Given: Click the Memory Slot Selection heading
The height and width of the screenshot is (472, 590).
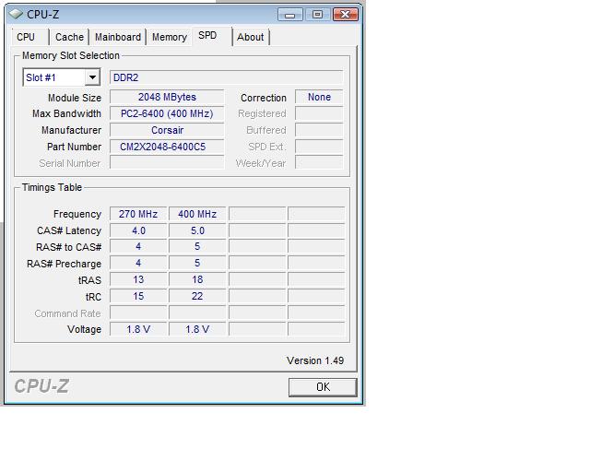Looking at the screenshot, I should 71,55.
